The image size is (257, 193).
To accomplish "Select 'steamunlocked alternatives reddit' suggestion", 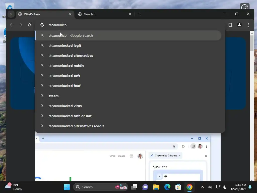I will click(128, 126).
